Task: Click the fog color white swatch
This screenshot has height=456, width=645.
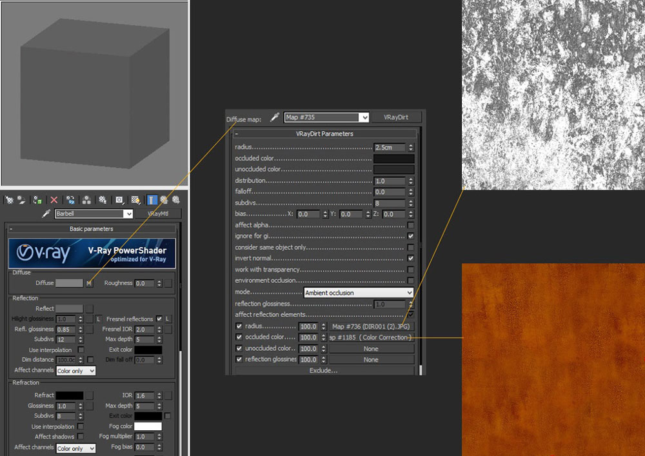Action: (x=148, y=426)
